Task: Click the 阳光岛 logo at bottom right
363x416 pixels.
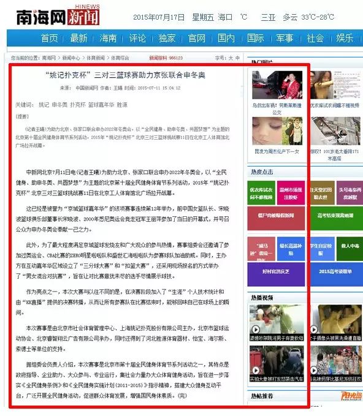Action: (x=351, y=396)
